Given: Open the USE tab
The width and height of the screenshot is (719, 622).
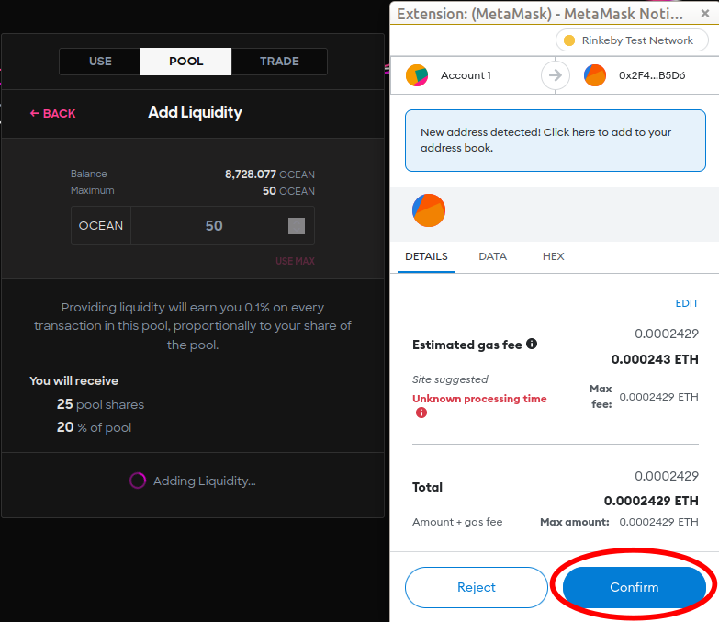Looking at the screenshot, I should pyautogui.click(x=100, y=61).
